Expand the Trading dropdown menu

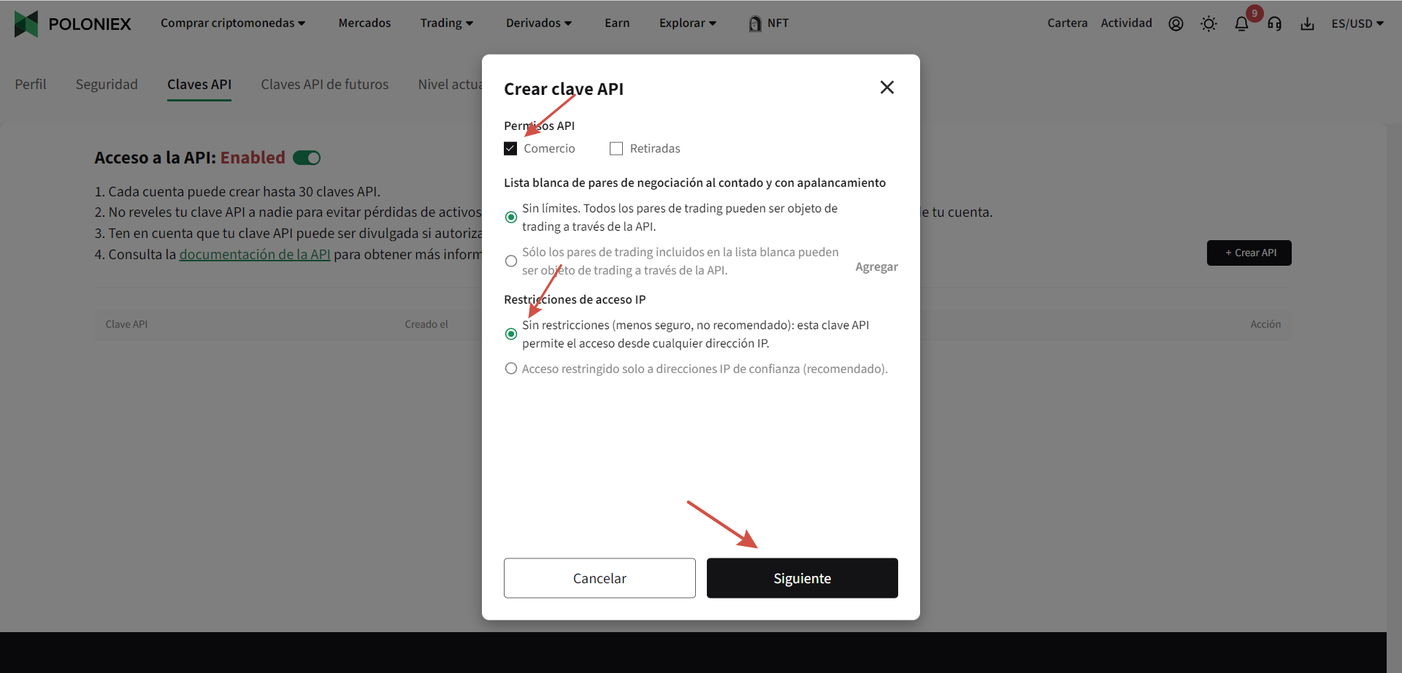[447, 23]
